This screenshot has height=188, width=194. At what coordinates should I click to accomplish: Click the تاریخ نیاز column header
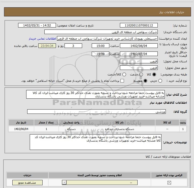pos(21,122)
